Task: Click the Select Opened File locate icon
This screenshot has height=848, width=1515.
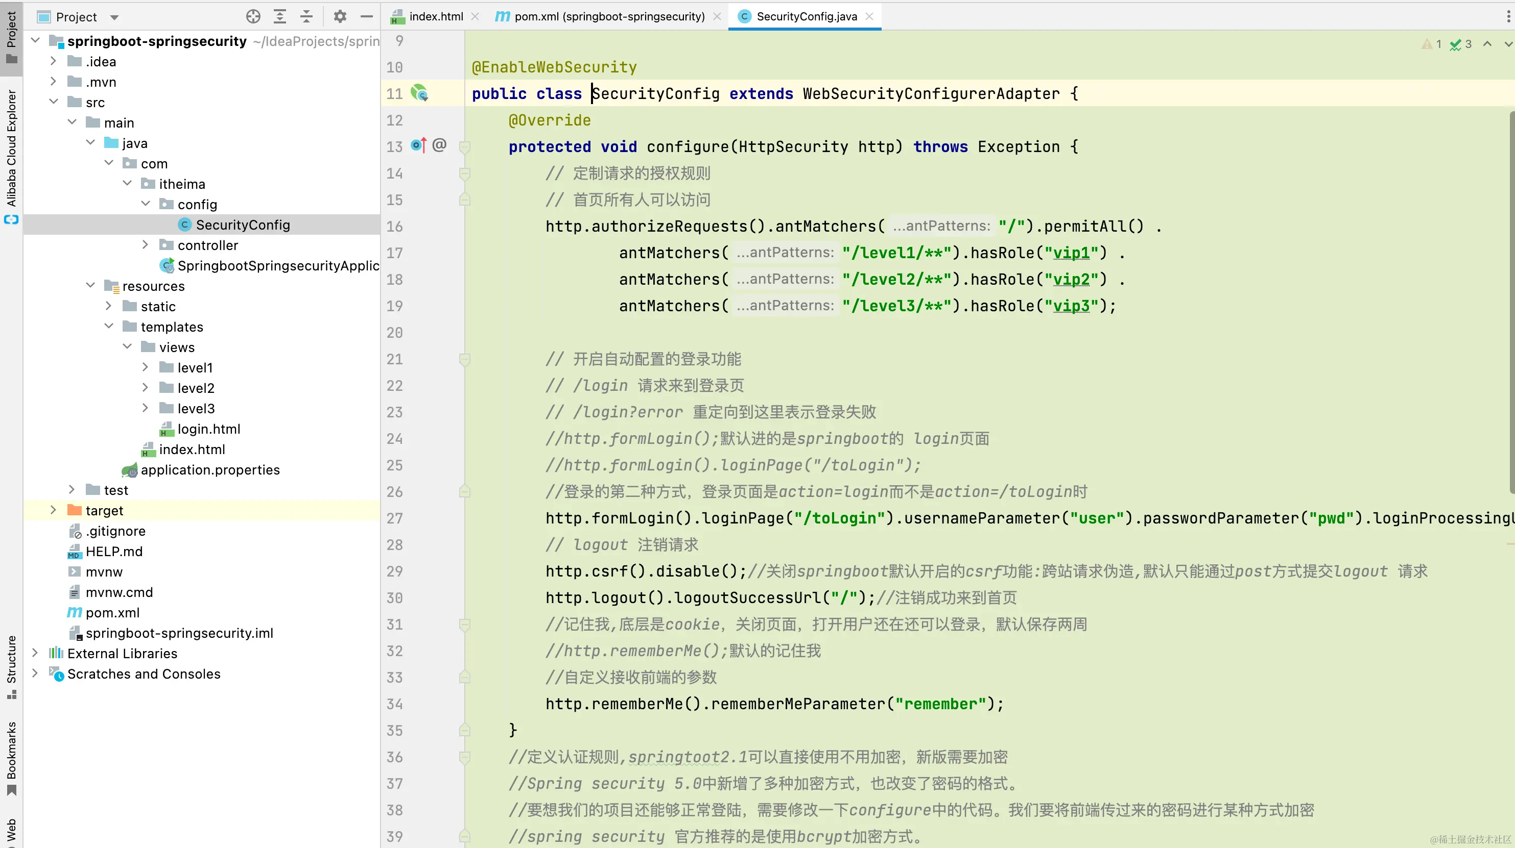Action: 253,16
